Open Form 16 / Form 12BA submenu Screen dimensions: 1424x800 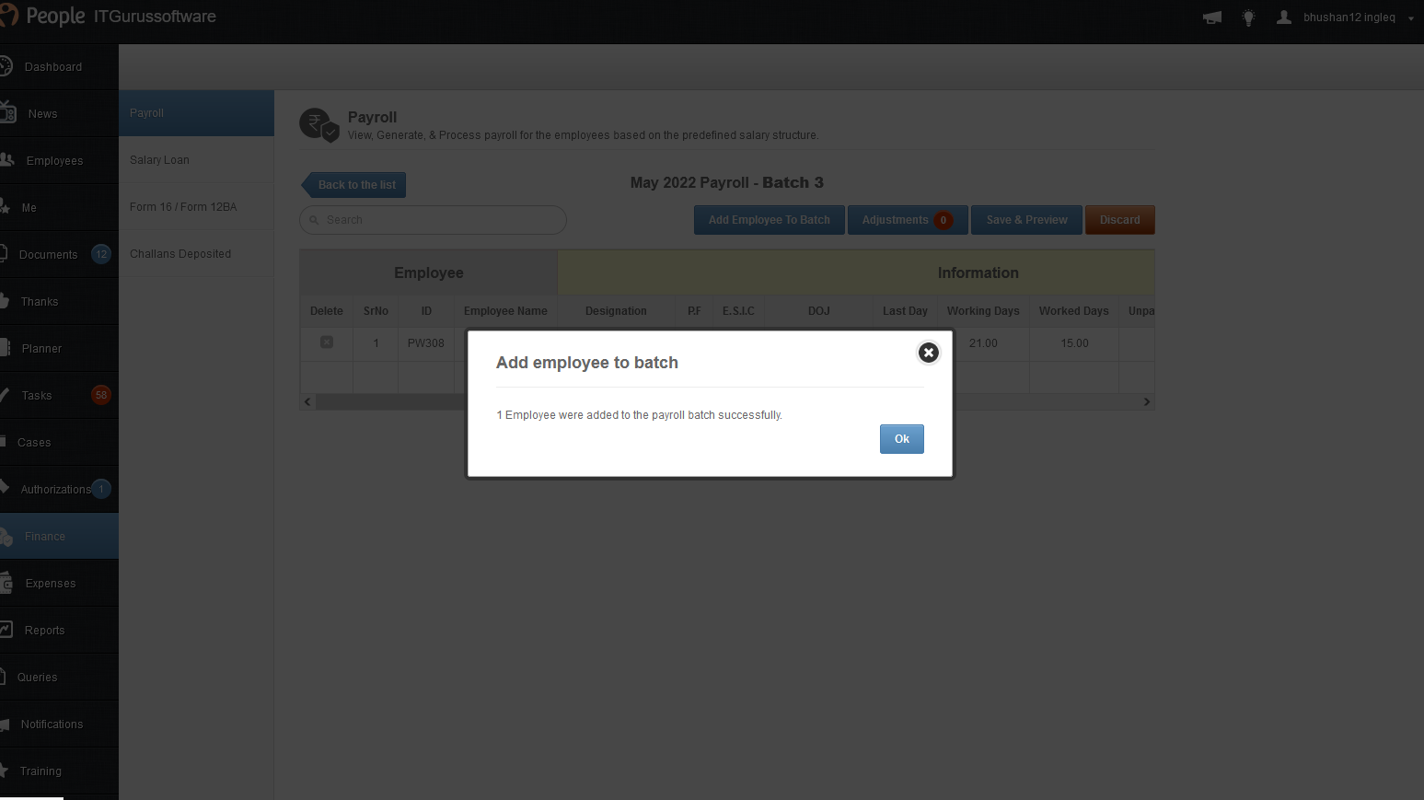pos(196,207)
